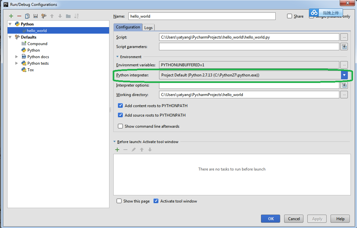Image resolution: width=357 pixels, height=228 pixels.
Task: Switch to the Logs tab
Action: coord(148,27)
